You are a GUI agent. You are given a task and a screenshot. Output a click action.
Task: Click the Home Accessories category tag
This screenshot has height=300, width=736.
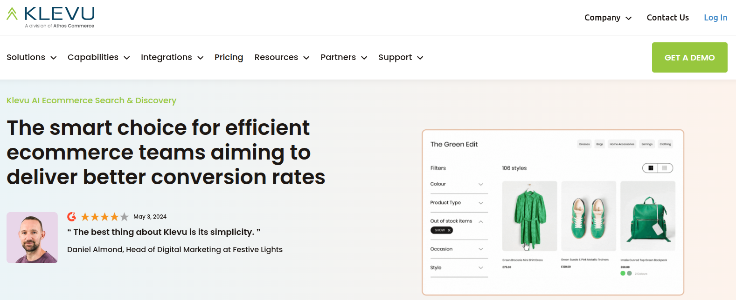(622, 144)
